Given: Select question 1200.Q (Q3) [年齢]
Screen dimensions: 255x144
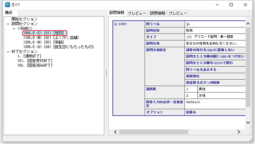Looking at the screenshot, I should [x=43, y=42].
